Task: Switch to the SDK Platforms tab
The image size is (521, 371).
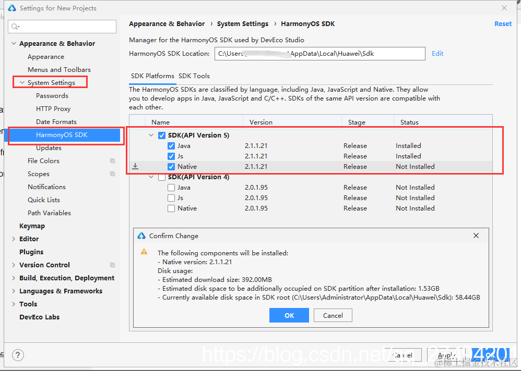Action: tap(152, 76)
